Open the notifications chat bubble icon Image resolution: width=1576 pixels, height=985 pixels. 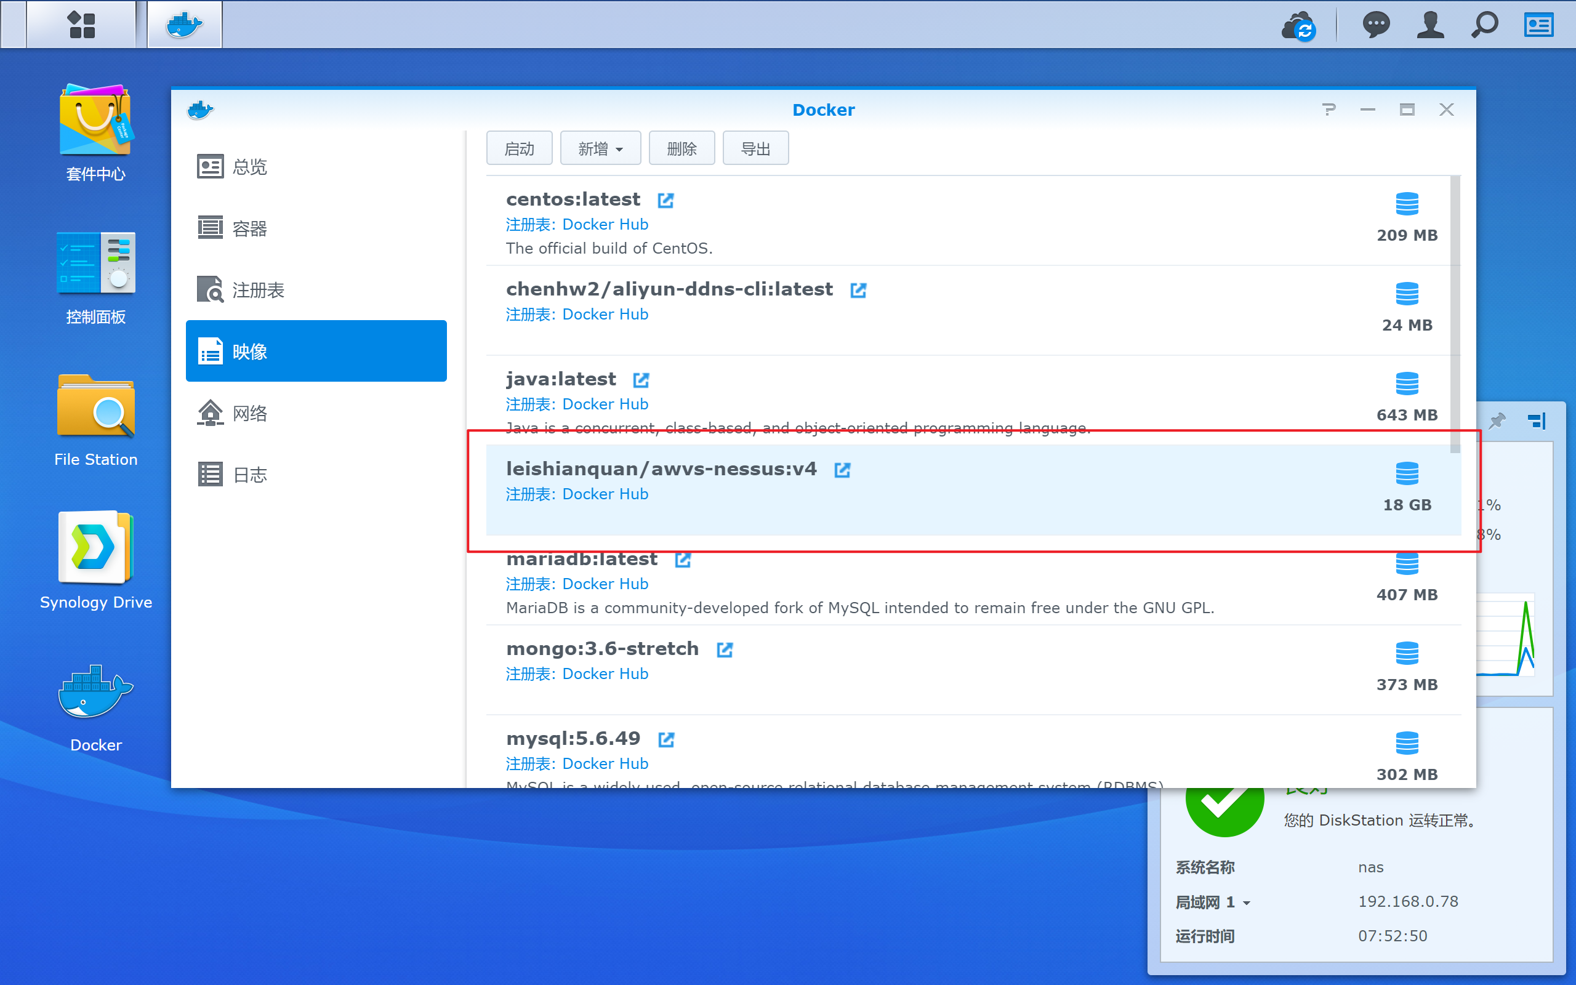click(1376, 25)
